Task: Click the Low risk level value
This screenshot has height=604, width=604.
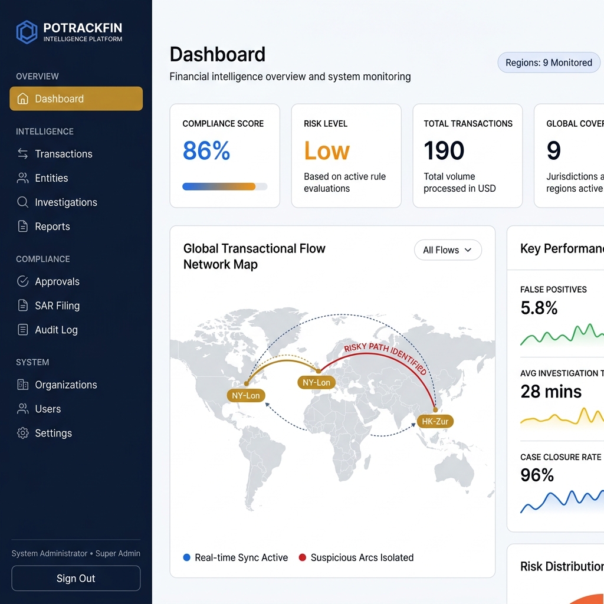Action: click(x=327, y=150)
